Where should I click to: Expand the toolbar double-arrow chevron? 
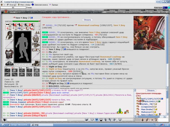(x=5, y=5)
